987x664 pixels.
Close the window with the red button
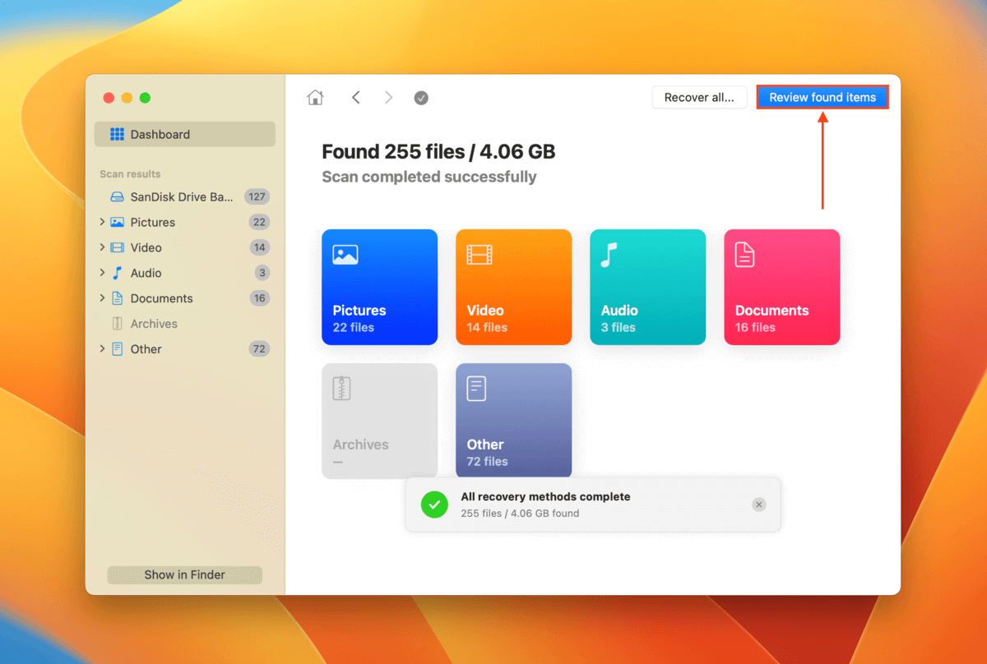[109, 98]
